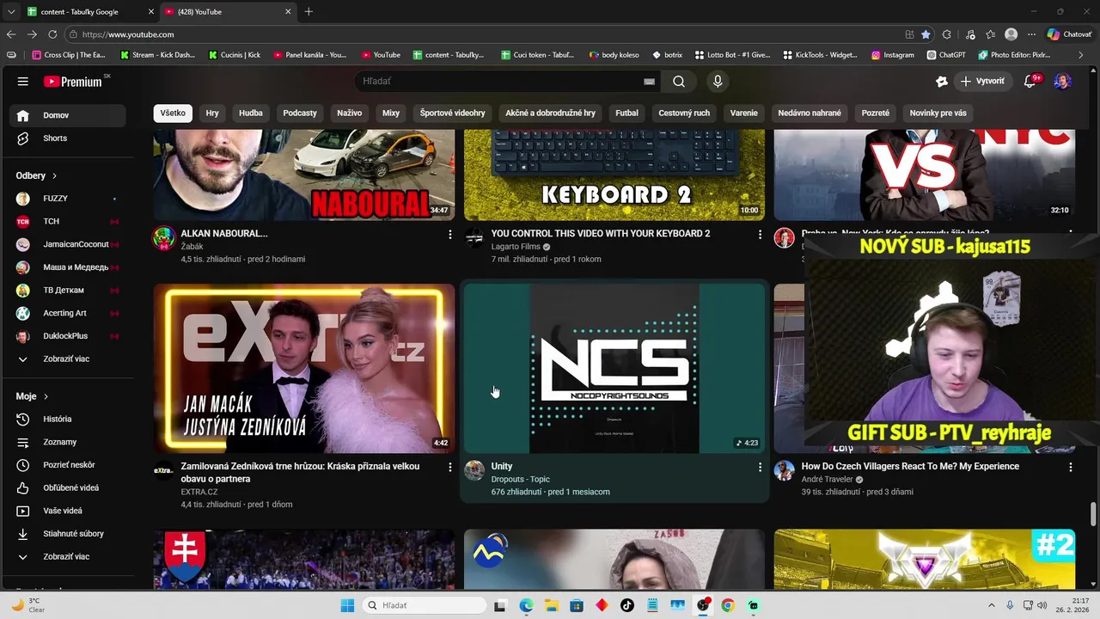Open the Маша и Медведь subscription
Viewport: 1100px width, 619px height.
69,267
